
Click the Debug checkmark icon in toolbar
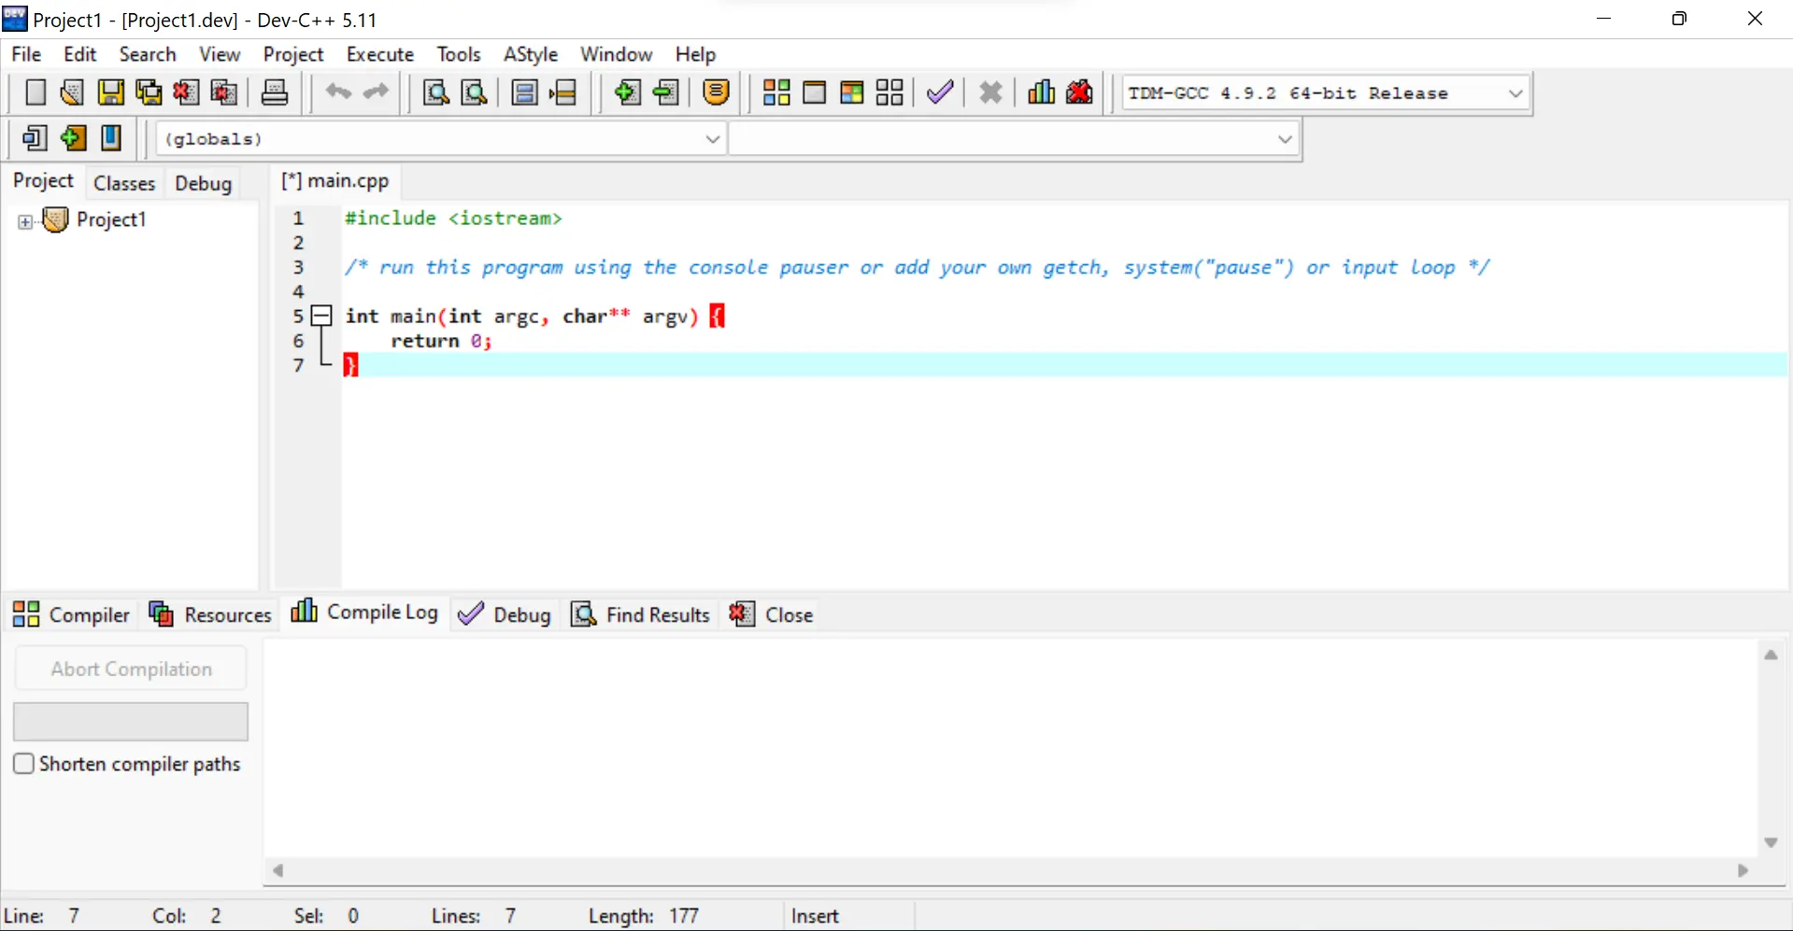(x=940, y=92)
